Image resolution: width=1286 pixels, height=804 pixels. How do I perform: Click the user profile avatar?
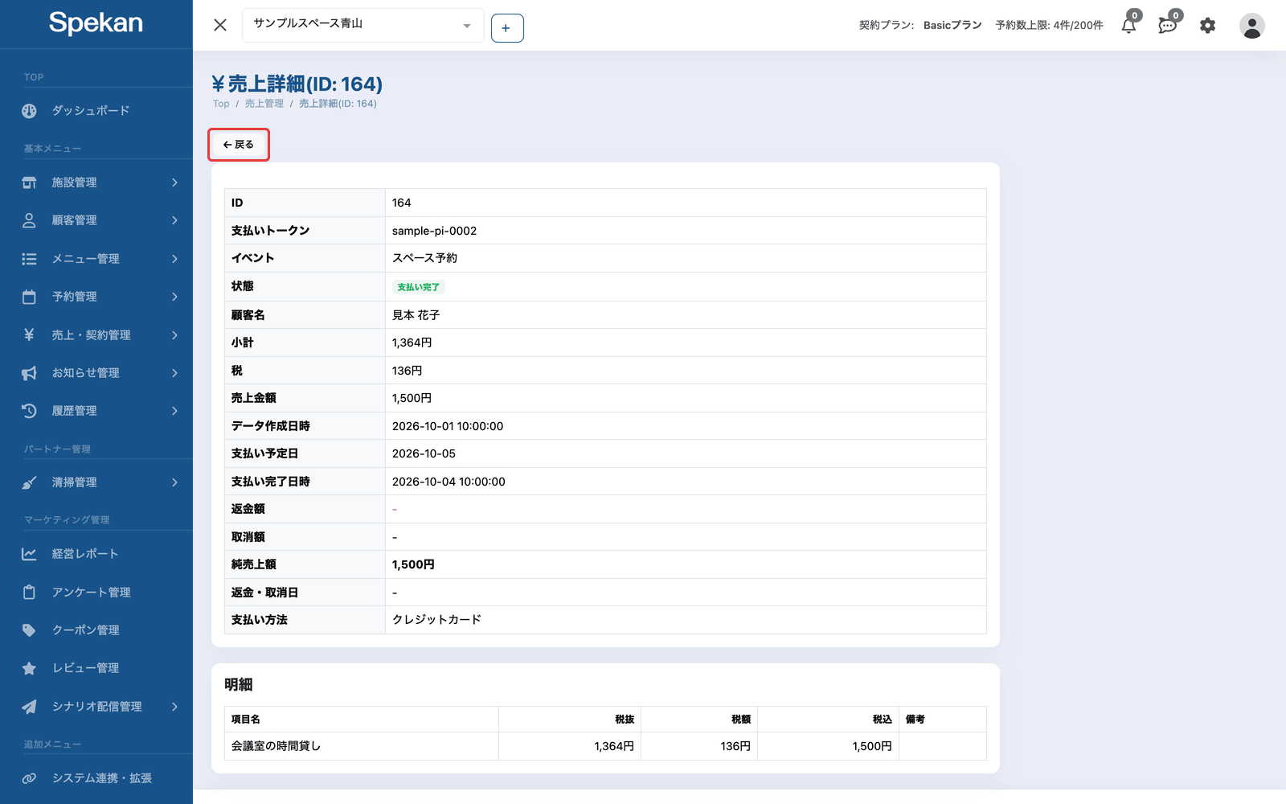(x=1251, y=26)
